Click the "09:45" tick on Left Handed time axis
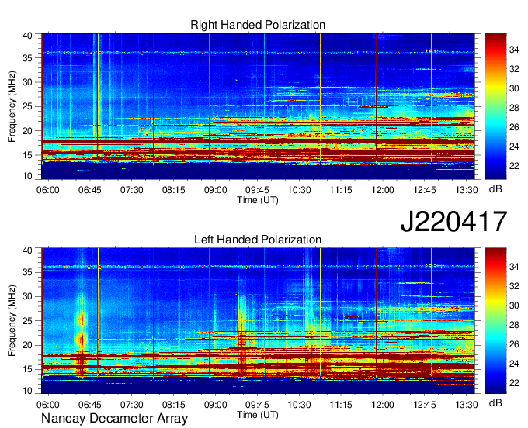528x428 pixels. pos(257,405)
